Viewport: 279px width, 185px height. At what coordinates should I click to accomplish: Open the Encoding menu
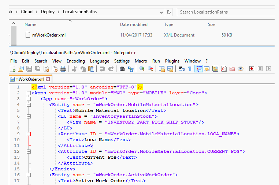(x=76, y=61)
